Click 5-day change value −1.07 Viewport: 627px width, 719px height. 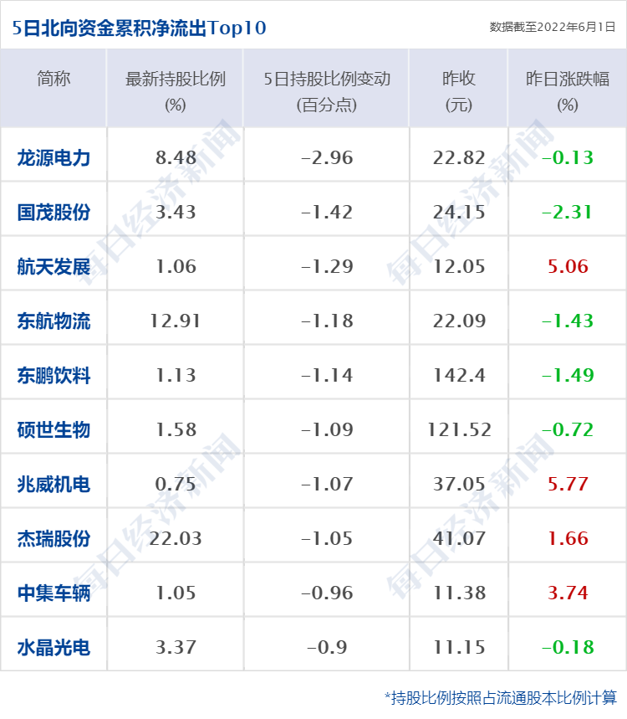(327, 484)
